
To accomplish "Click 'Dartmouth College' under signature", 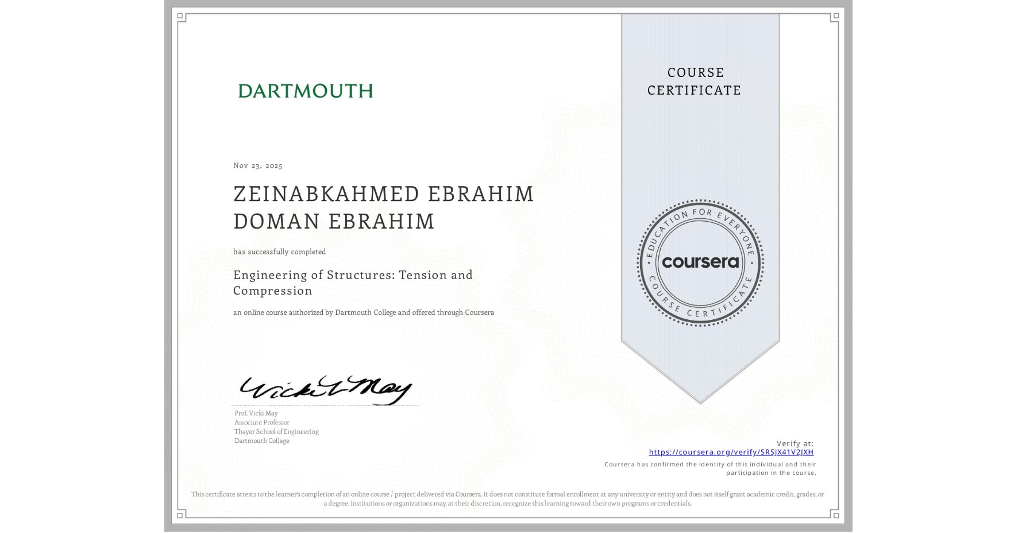I will coord(262,441).
